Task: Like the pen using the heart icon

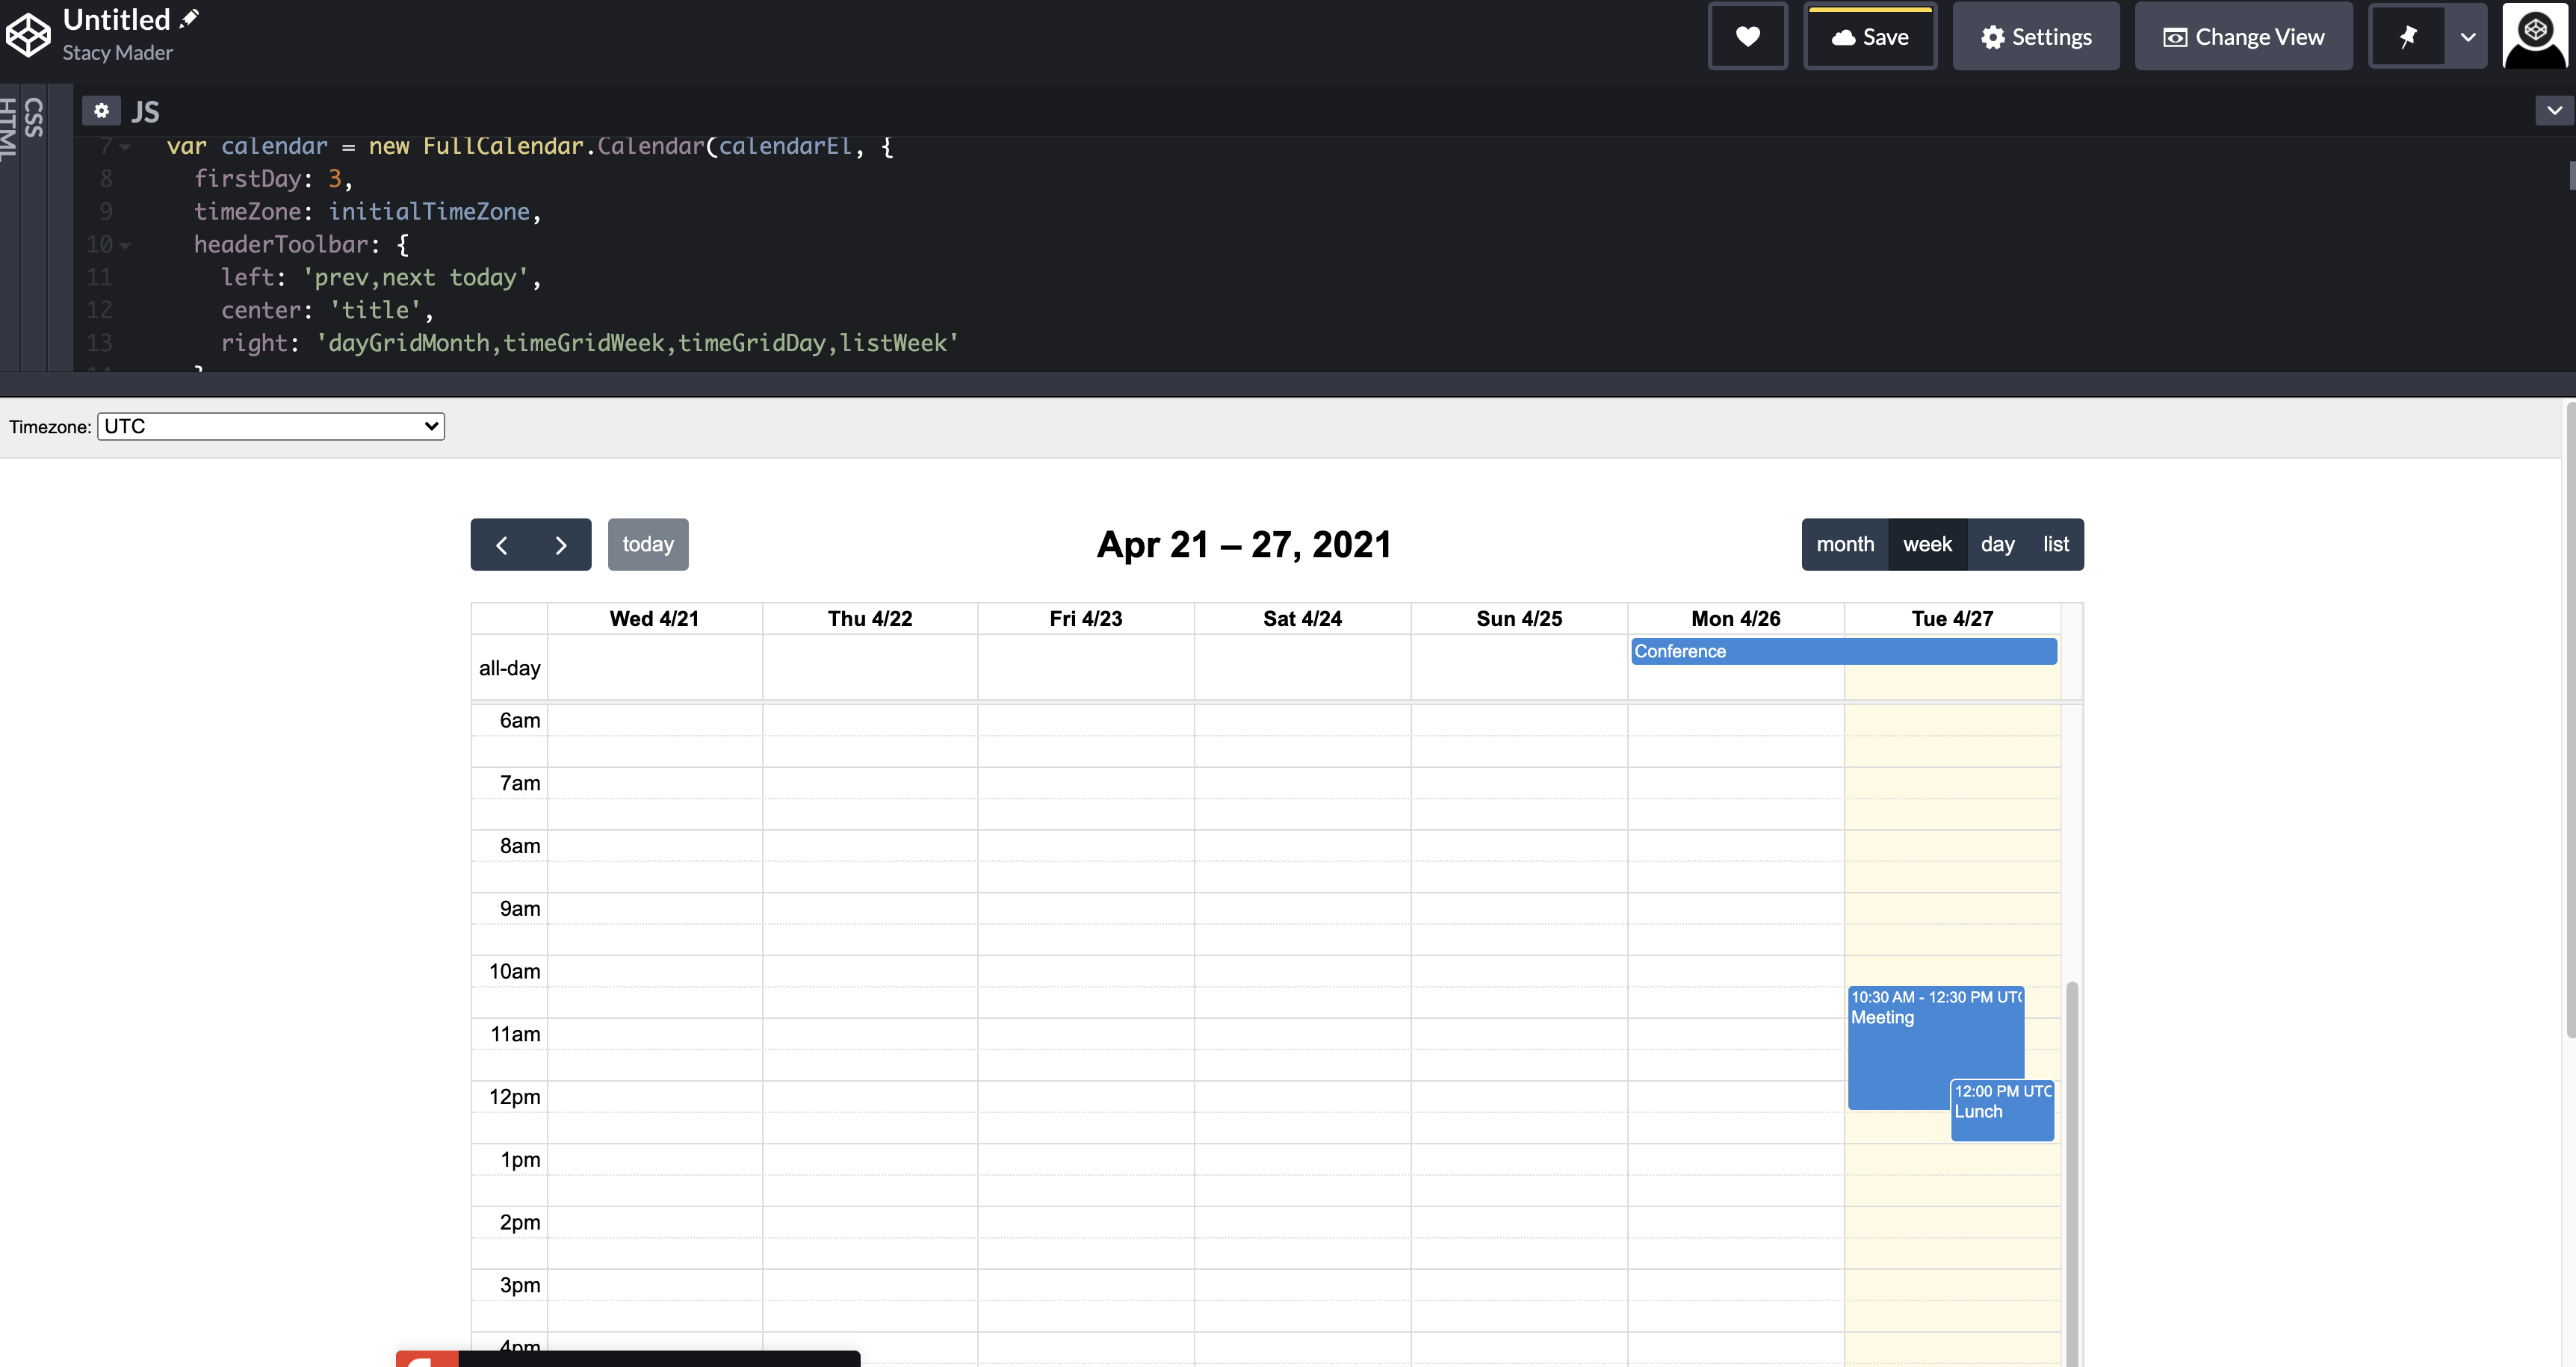Action: point(1747,36)
